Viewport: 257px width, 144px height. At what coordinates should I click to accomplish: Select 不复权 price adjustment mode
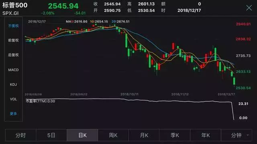tap(13, 26)
